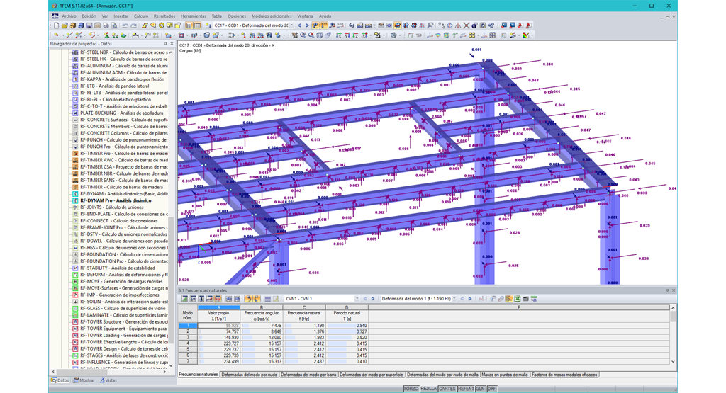Screen dimensions: 726x393
Task: Select cell with eigenvalue 55.928
Action: [x=218, y=326]
